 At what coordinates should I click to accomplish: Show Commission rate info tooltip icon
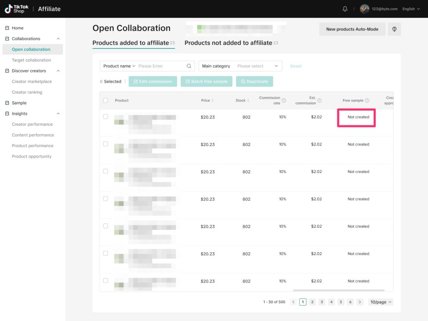(x=284, y=100)
